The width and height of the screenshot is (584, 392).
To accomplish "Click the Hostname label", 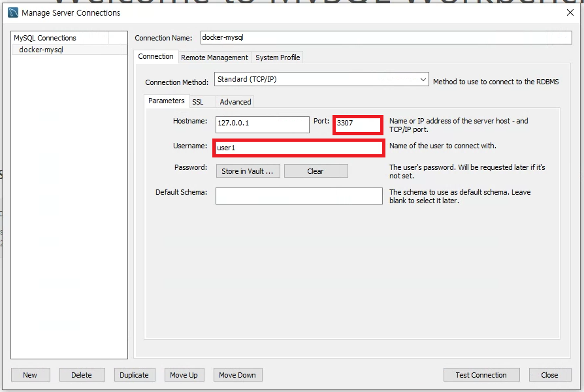I will click(190, 121).
